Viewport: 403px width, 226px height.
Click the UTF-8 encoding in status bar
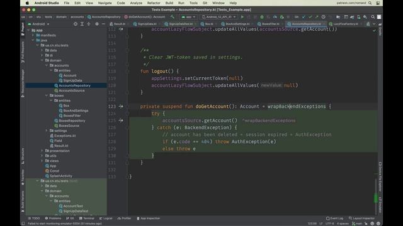(329, 223)
